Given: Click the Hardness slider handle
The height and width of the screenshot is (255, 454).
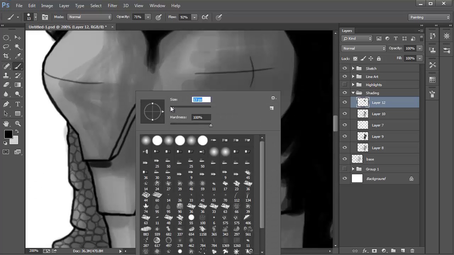Looking at the screenshot, I should (x=211, y=125).
